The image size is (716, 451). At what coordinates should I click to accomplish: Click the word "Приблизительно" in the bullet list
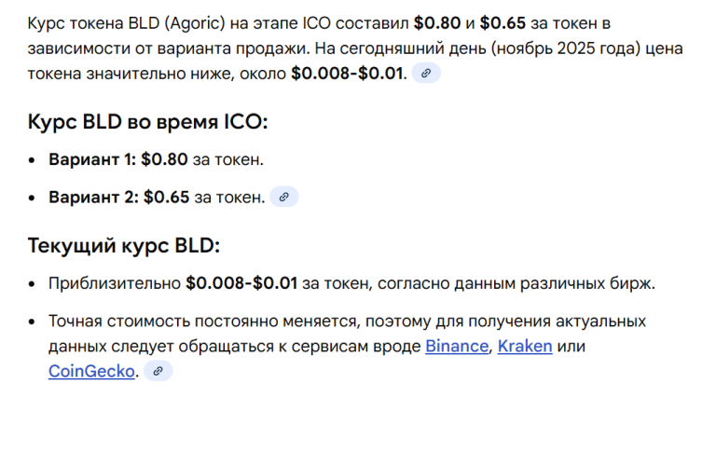pos(115,283)
